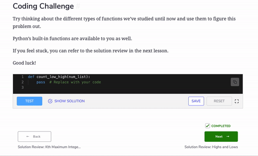Run the code with TEST button
The height and width of the screenshot is (156, 258).
pyautogui.click(x=29, y=101)
